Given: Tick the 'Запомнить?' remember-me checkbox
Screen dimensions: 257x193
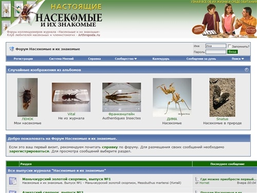Looking at the screenshot, I should pyautogui.click(x=230, y=46).
